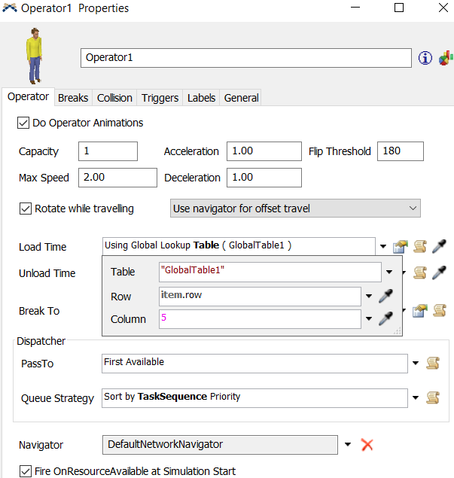Image resolution: width=454 pixels, height=478 pixels.
Task: Open the Queue Strategy dropdown arrow
Action: (416, 397)
